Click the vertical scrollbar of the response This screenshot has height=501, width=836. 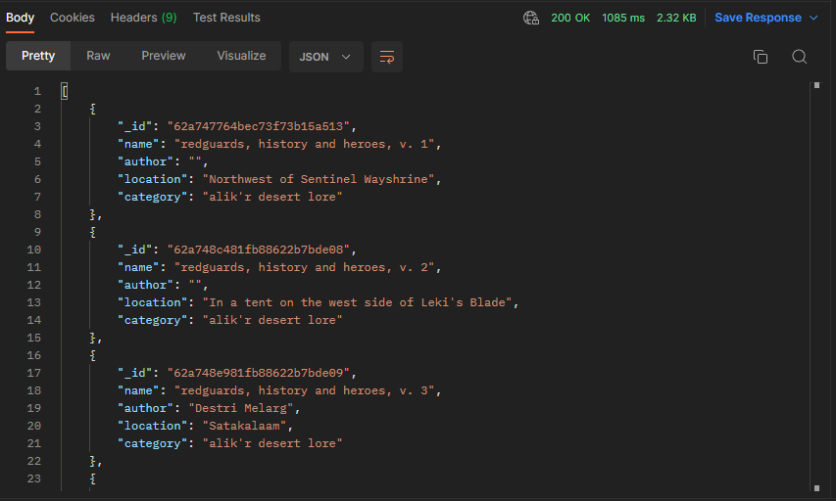tap(816, 287)
